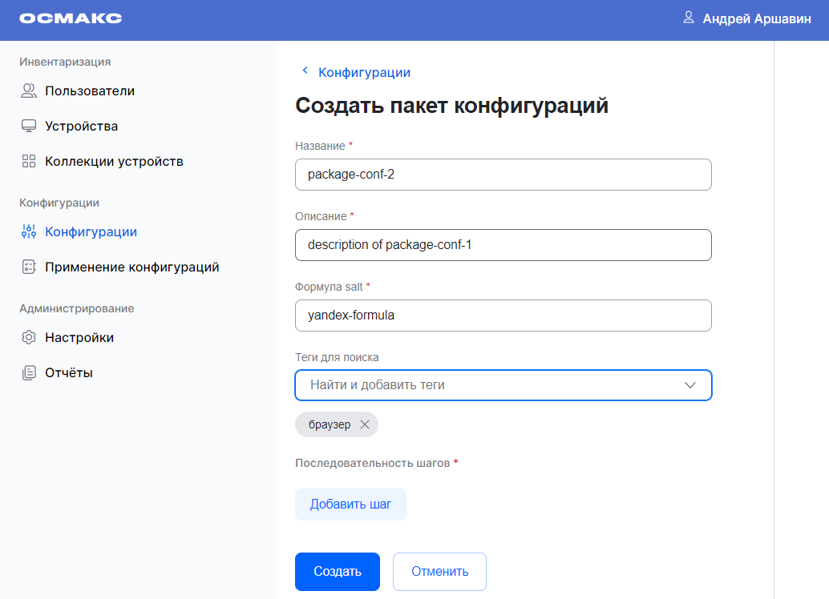
Task: Select the Применение конфигураций icon
Action: point(29,267)
